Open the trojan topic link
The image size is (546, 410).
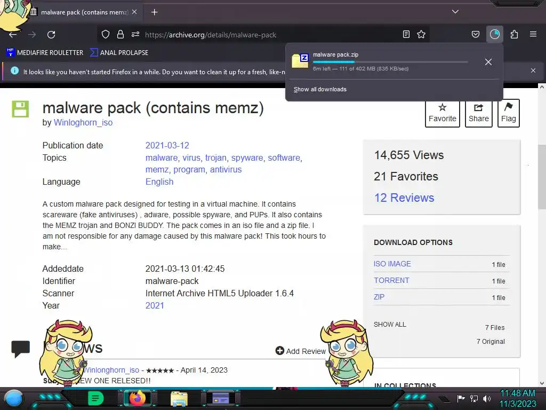coord(215,157)
